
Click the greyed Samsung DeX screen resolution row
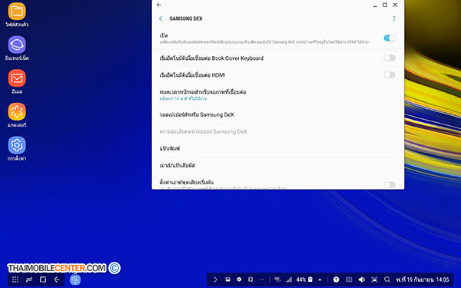click(x=278, y=131)
